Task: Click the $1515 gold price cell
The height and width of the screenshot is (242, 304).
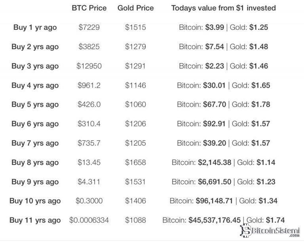Action: (135, 27)
